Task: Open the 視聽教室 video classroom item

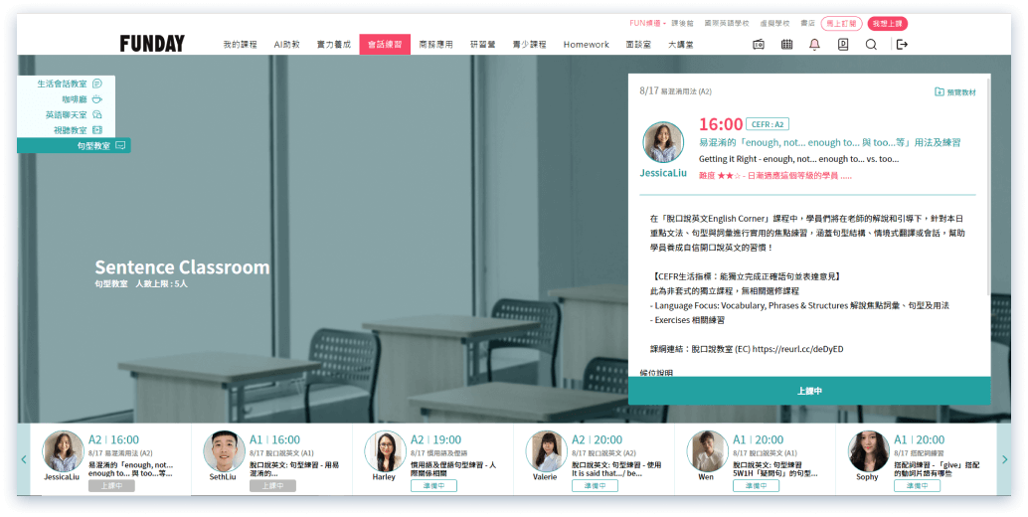Action: click(70, 130)
